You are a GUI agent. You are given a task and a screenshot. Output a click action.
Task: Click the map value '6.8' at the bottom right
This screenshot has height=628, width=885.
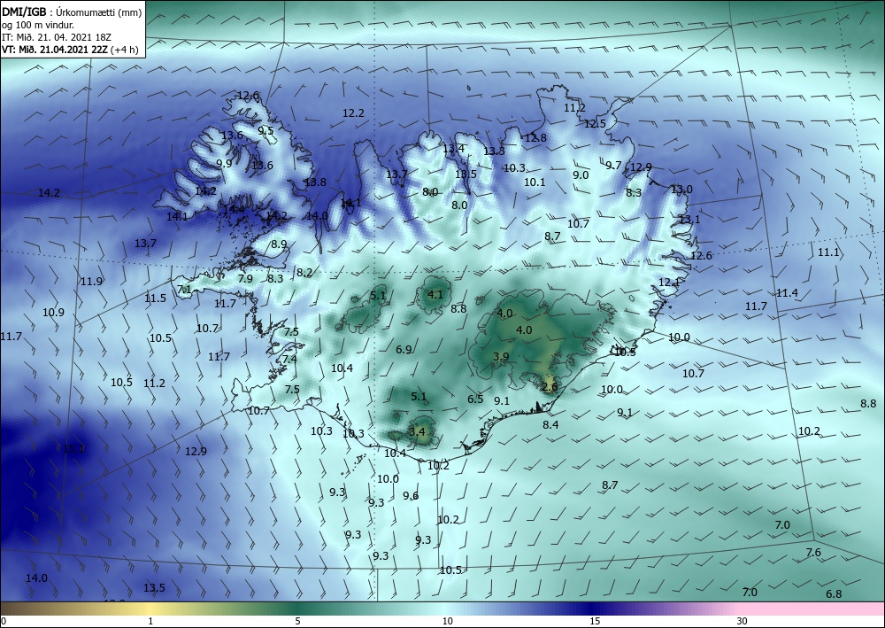click(834, 594)
